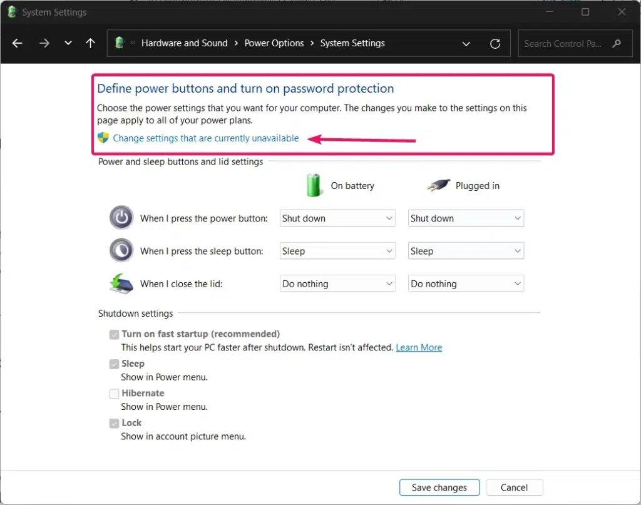The image size is (641, 505).
Task: Click the green battery icon
Action: pos(314,185)
